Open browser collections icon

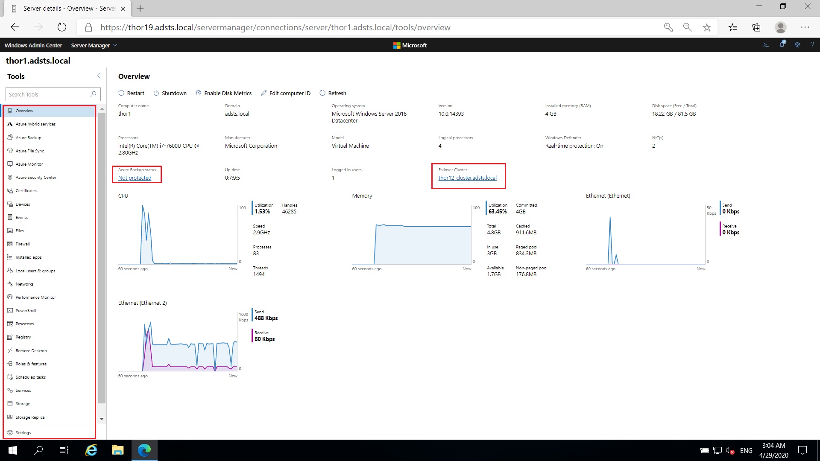756,27
